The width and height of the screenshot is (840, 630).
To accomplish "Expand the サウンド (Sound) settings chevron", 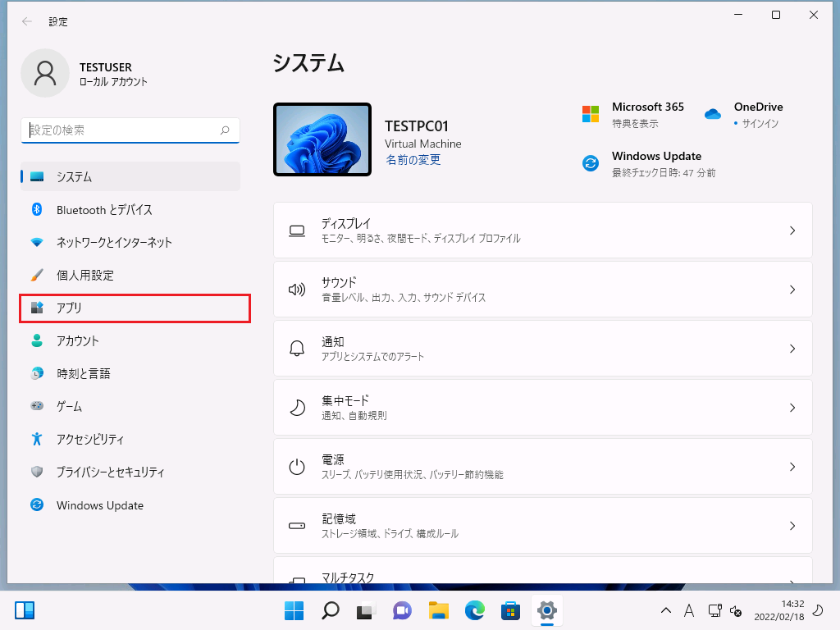I will tap(792, 290).
